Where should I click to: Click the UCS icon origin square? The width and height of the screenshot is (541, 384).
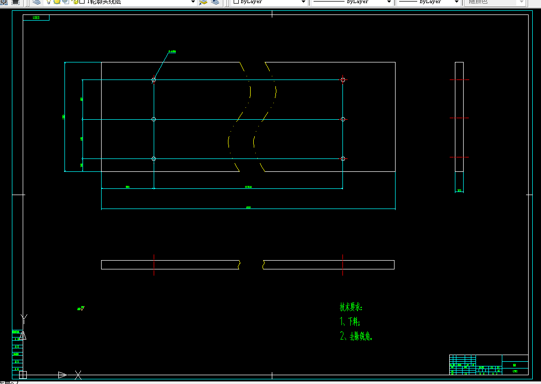(x=23, y=375)
